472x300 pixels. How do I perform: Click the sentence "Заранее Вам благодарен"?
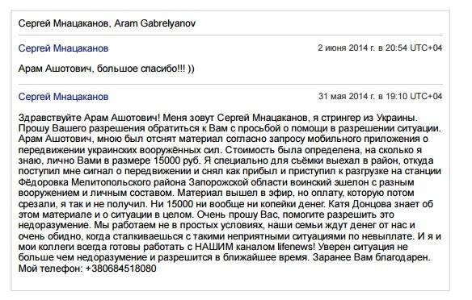(370, 257)
